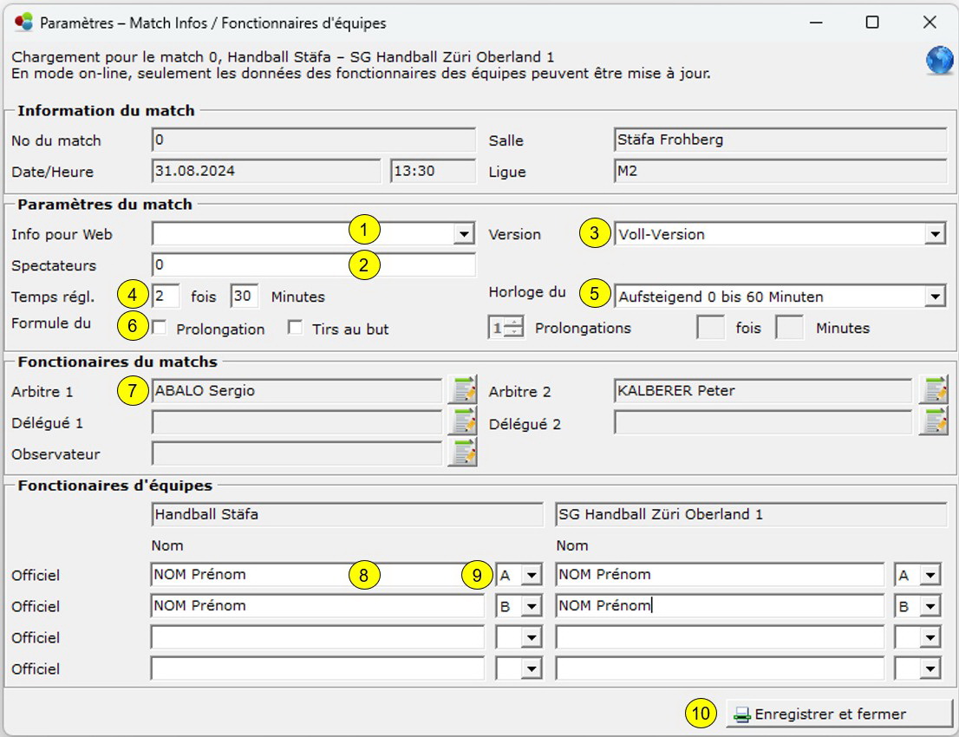Tick the Tirs au but checkbox

pos(296,328)
